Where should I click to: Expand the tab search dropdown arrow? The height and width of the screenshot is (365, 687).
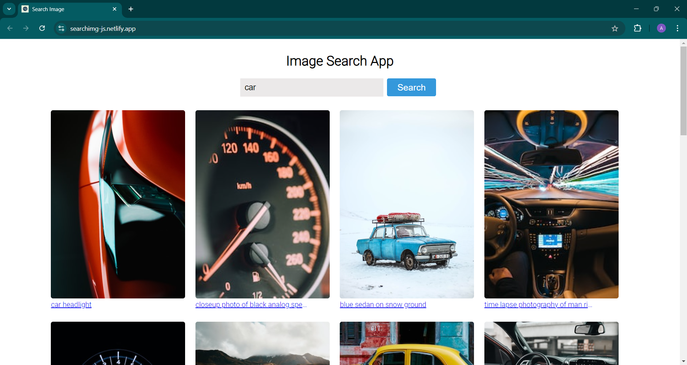[9, 9]
